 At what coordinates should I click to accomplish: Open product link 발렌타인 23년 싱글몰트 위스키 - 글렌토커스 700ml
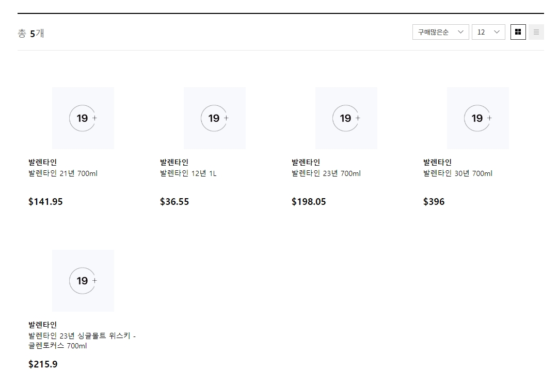click(x=82, y=341)
